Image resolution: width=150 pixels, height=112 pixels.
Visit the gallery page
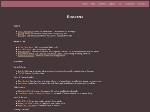pos(112,4)
